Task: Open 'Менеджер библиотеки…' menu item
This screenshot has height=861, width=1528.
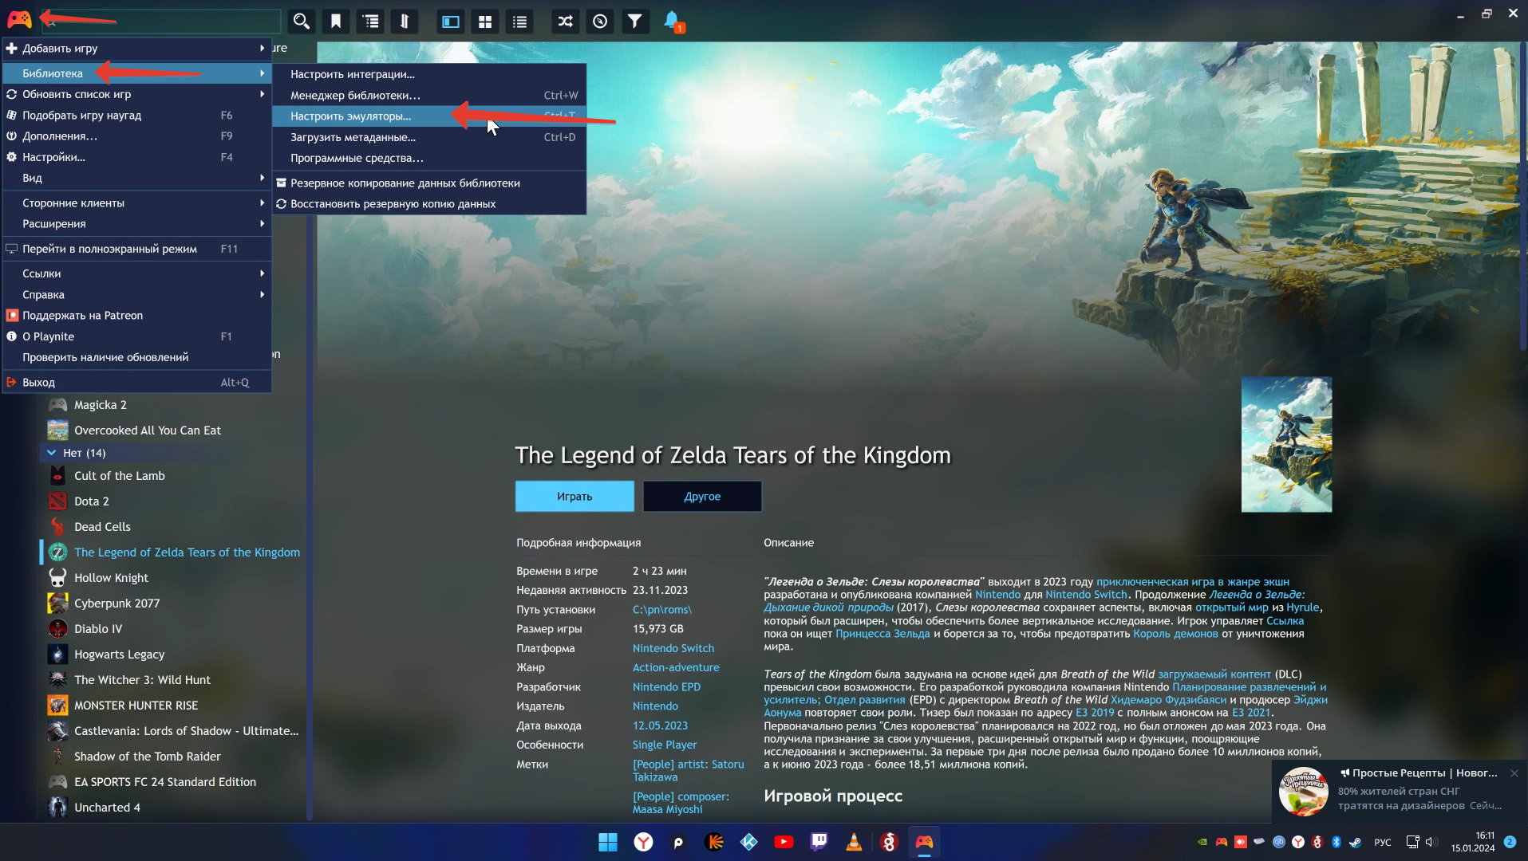Action: [x=429, y=96]
